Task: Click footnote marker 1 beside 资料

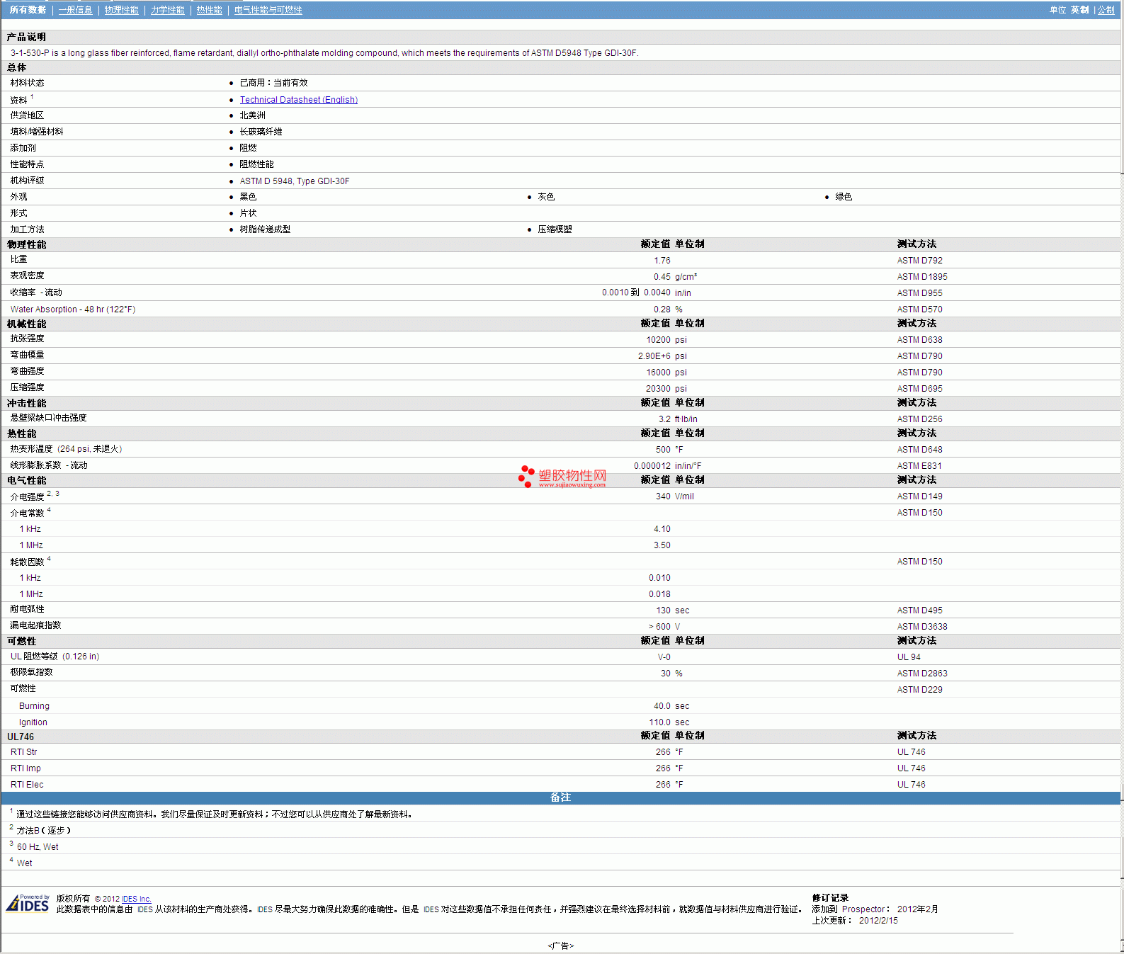Action: [x=32, y=97]
